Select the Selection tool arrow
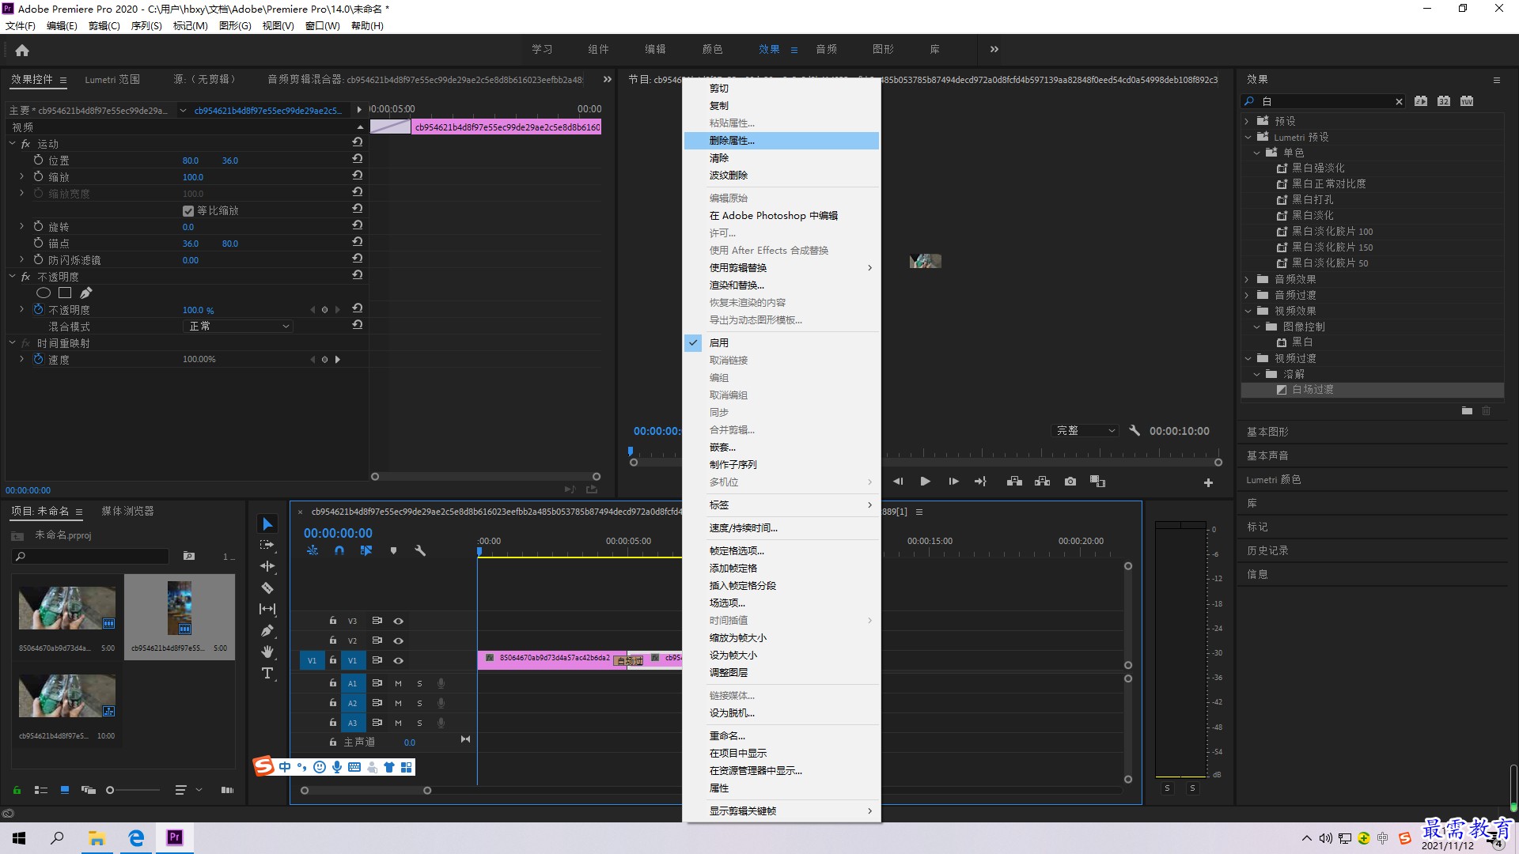 coord(267,523)
